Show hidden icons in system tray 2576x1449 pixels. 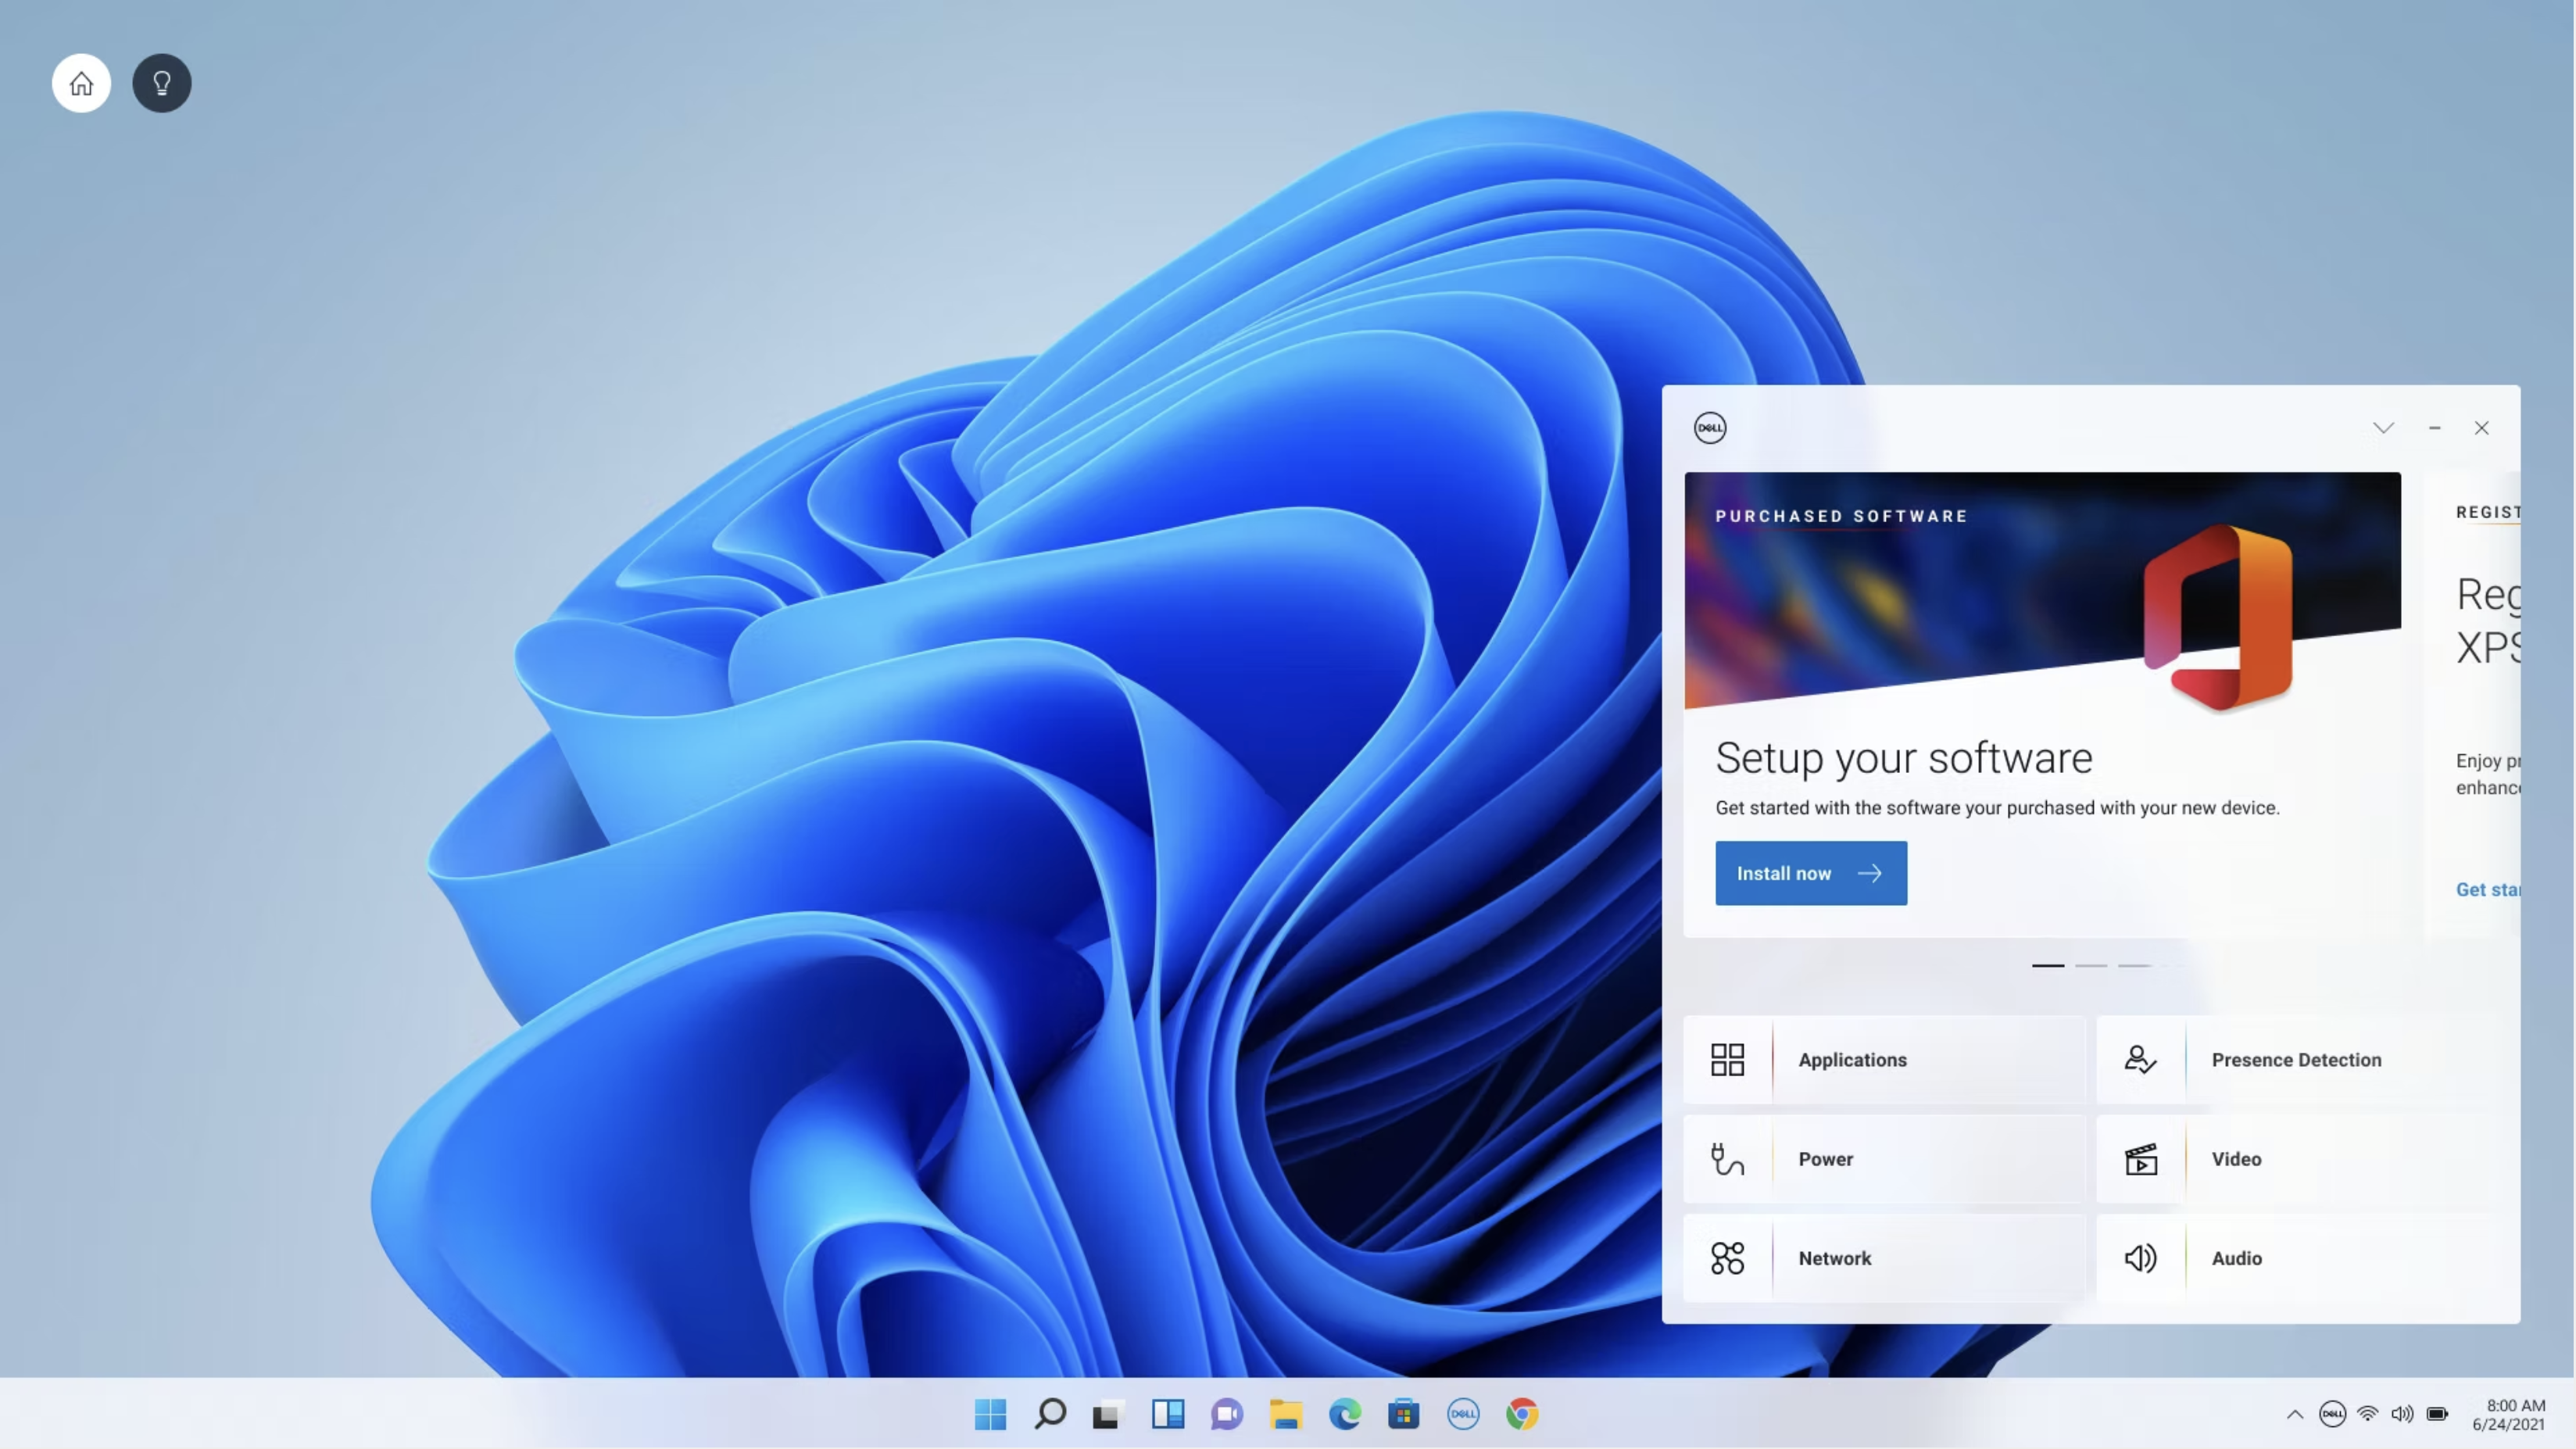pos(2295,1414)
